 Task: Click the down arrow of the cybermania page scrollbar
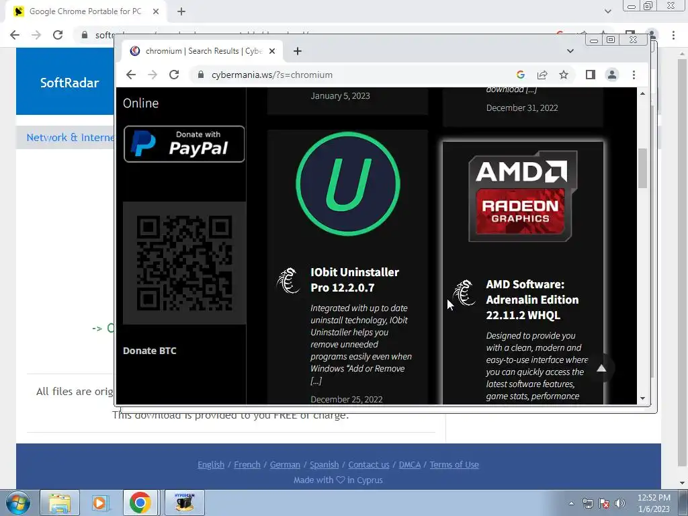point(643,398)
